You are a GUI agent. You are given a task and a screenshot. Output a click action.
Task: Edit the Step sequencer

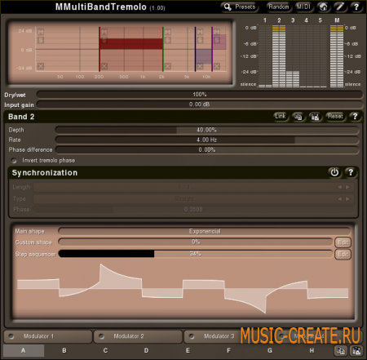343,254
